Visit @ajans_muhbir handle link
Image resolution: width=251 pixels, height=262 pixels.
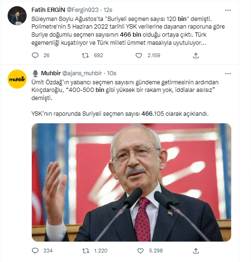(82, 73)
